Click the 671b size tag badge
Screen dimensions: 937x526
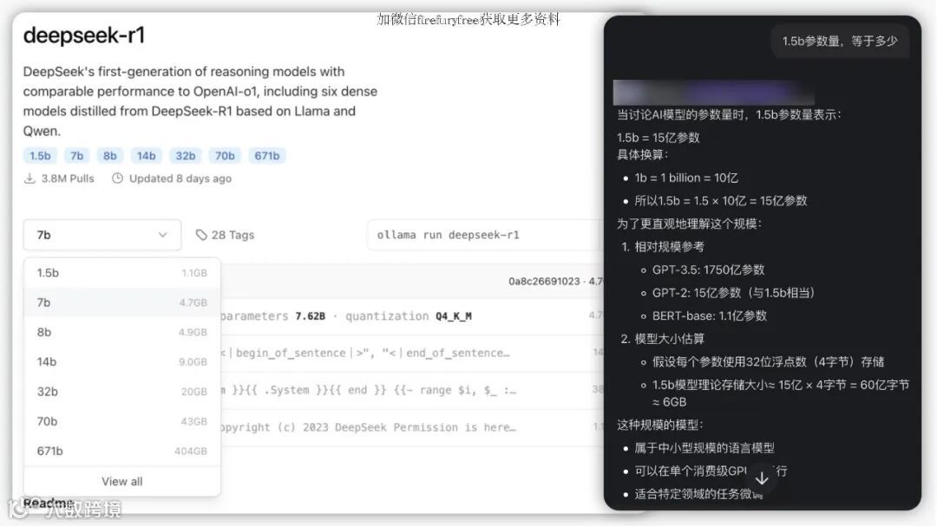(x=267, y=156)
